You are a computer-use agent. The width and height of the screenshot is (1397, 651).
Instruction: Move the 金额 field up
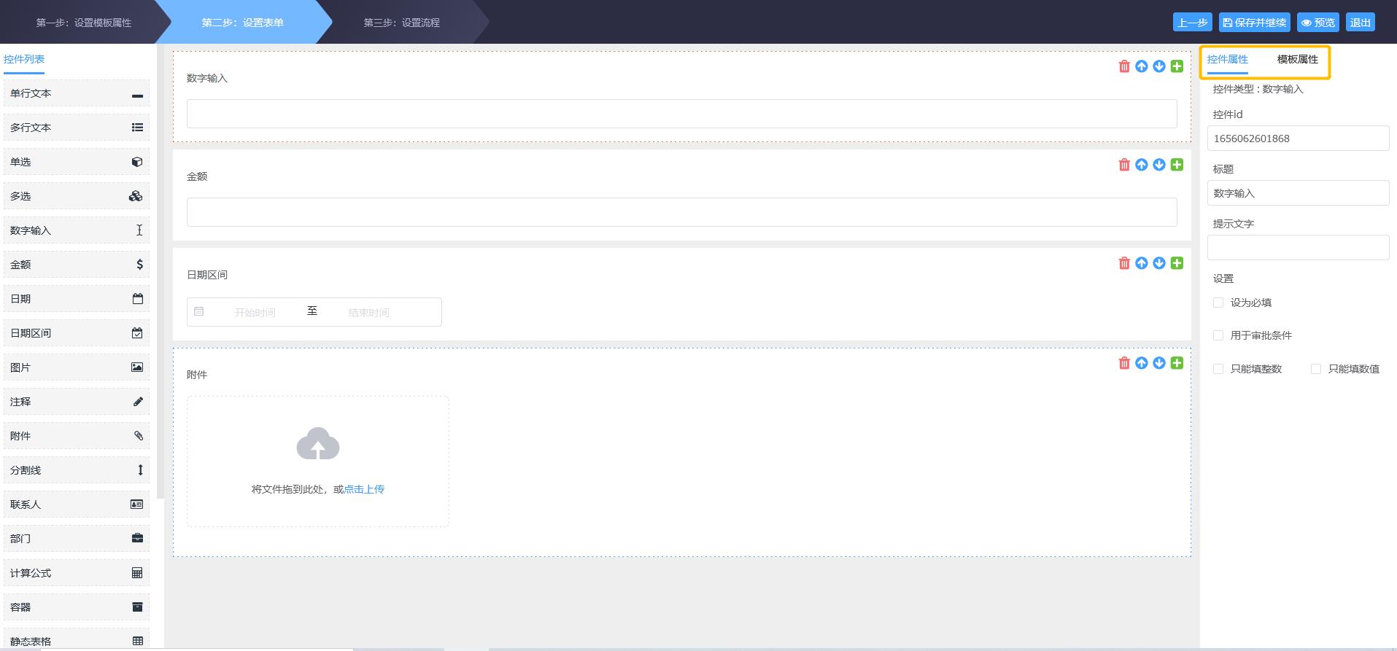pyautogui.click(x=1142, y=165)
